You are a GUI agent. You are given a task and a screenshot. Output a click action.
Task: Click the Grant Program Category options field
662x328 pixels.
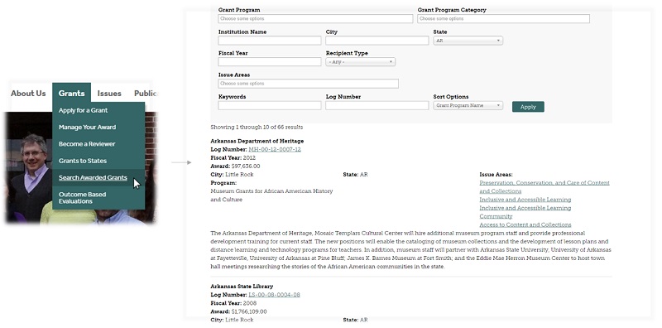(503, 18)
